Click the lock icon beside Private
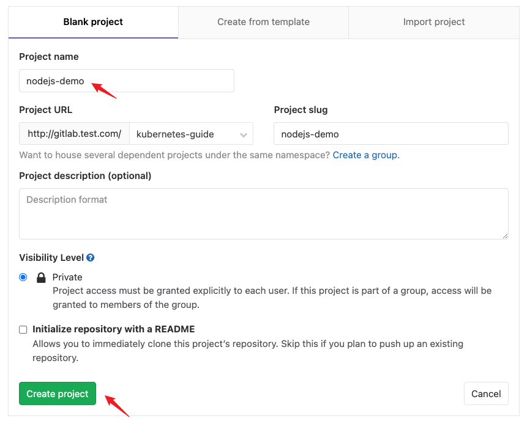Screen dimensions: 530x424 (x=41, y=277)
